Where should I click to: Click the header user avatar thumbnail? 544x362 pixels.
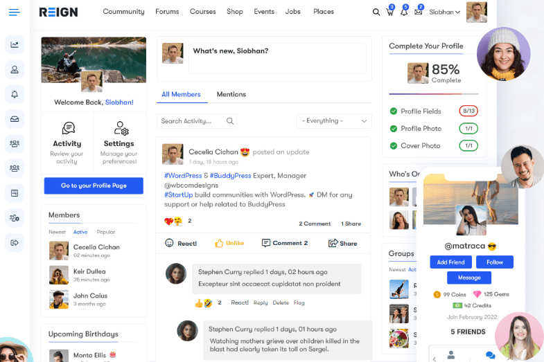476,12
